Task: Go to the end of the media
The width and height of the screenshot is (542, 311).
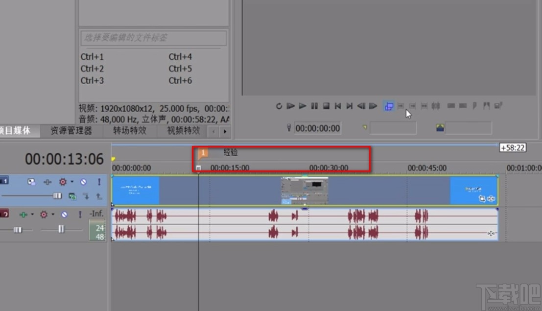Action: coord(350,106)
